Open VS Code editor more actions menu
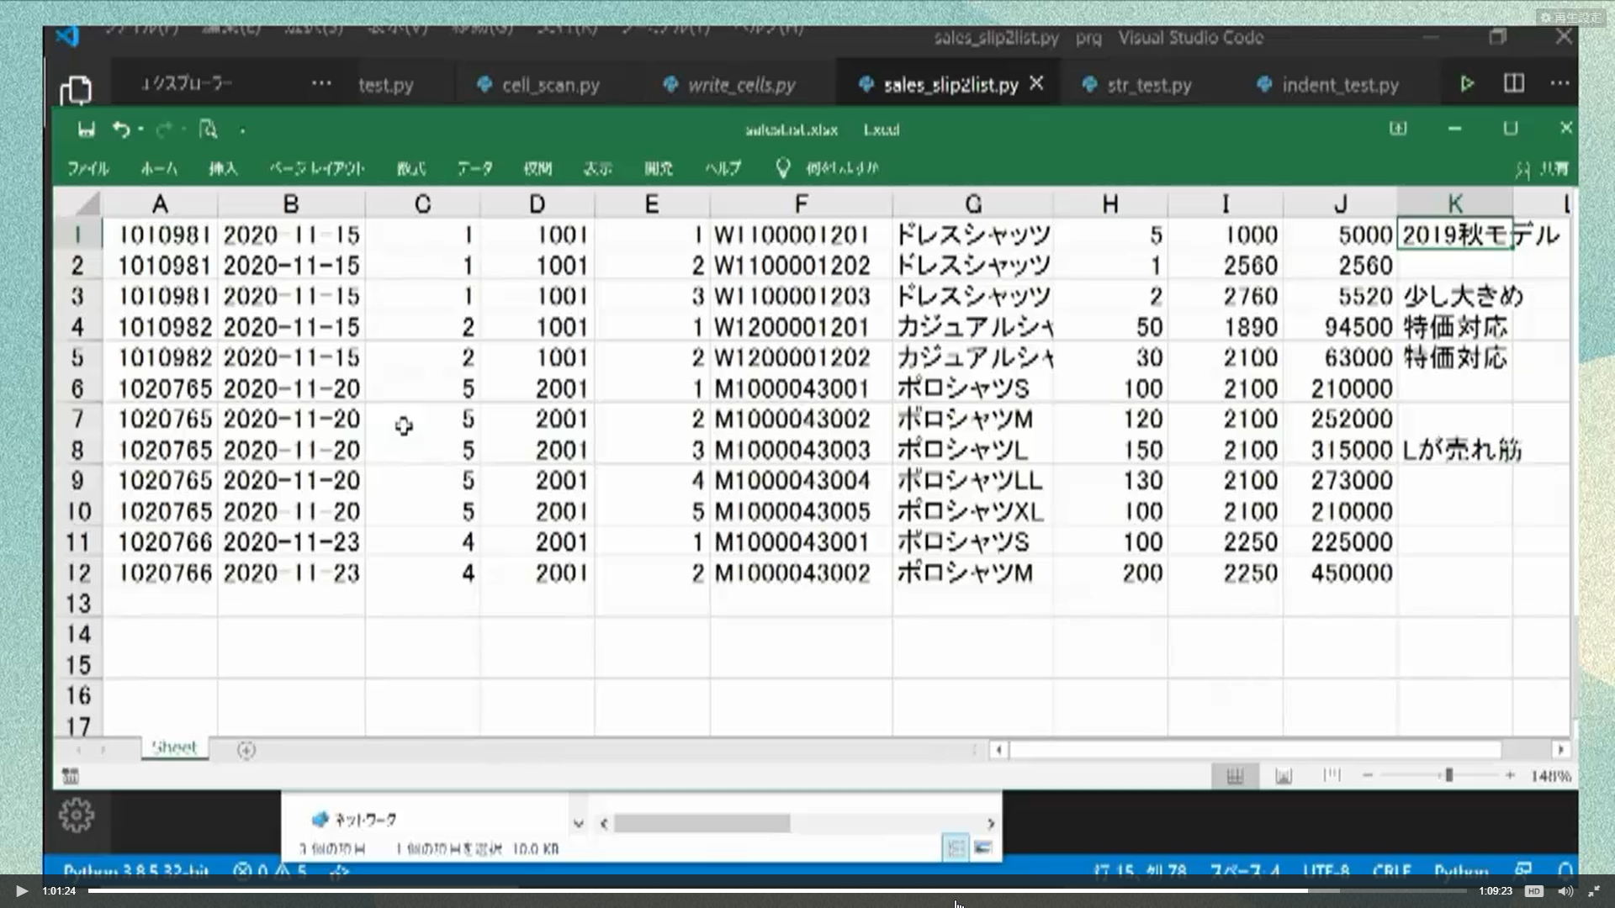Image resolution: width=1615 pixels, height=908 pixels. tap(1559, 82)
